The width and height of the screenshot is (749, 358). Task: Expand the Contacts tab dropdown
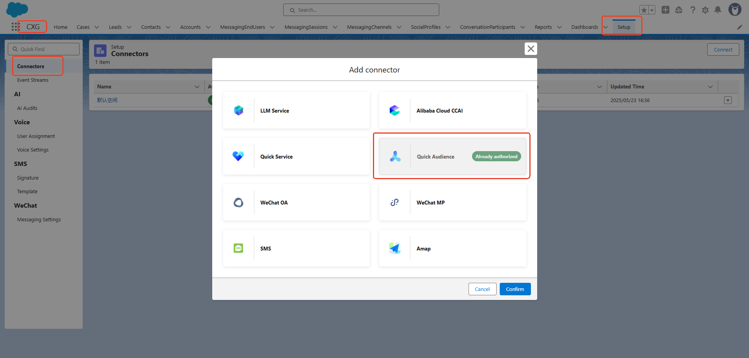coord(168,27)
